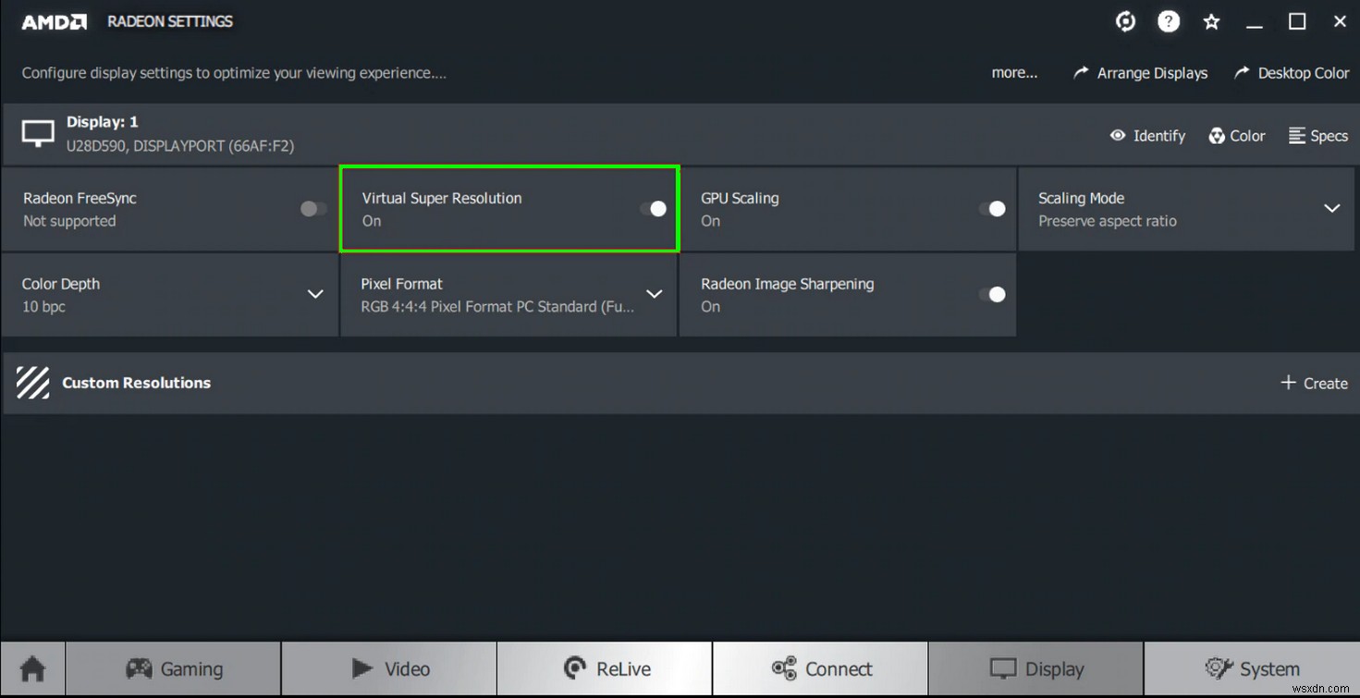Open the System gear icon
Image resolution: width=1360 pixels, height=698 pixels.
(x=1219, y=667)
